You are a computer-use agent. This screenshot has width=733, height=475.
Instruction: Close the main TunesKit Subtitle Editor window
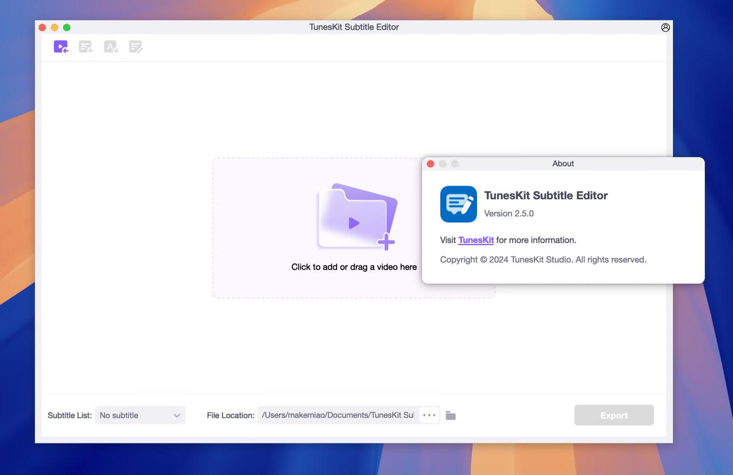point(42,27)
